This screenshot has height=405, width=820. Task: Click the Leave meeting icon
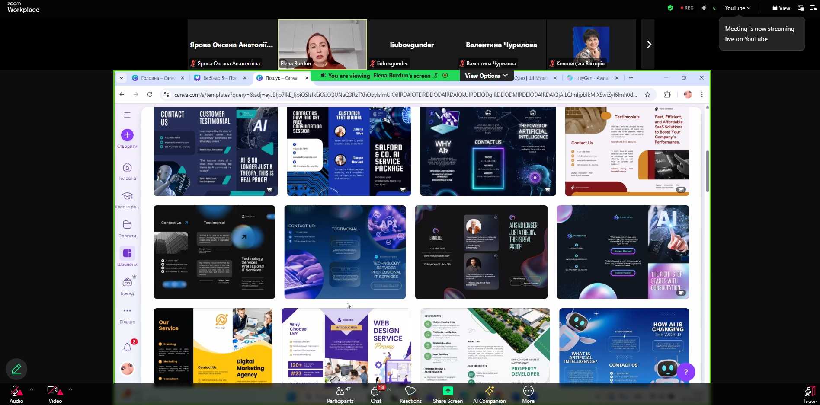click(809, 392)
